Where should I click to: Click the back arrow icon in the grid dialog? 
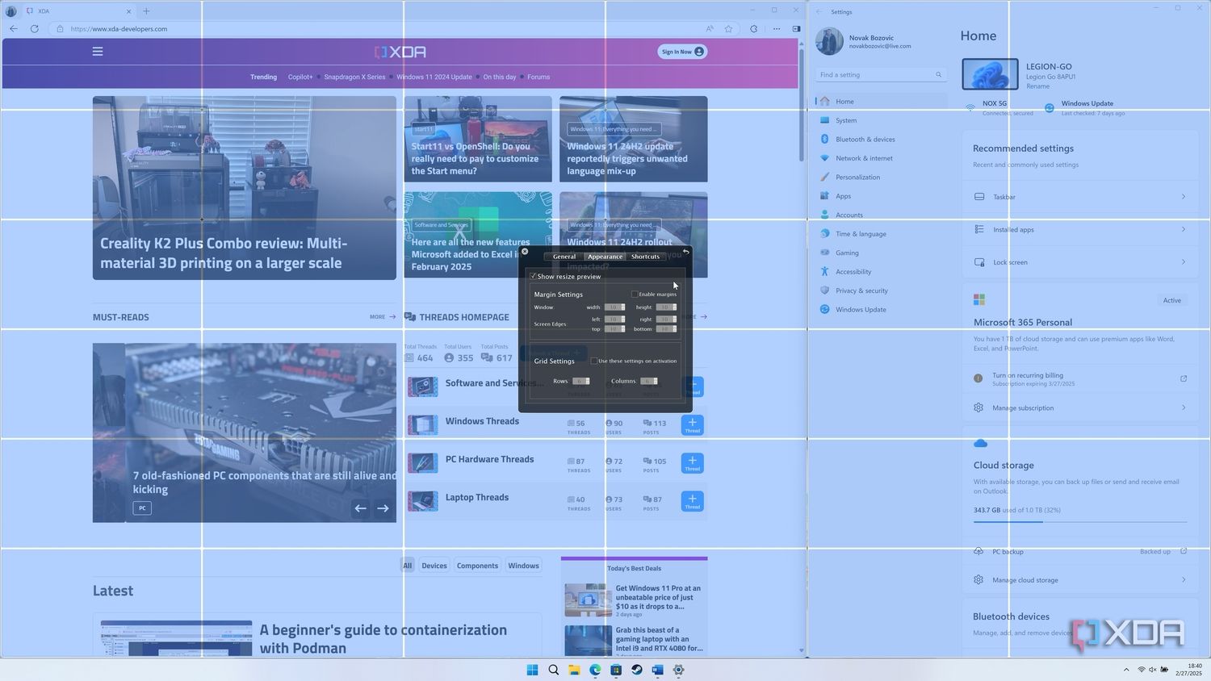(x=685, y=252)
